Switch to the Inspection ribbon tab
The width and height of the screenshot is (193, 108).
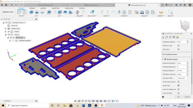pyautogui.click(x=55, y=8)
